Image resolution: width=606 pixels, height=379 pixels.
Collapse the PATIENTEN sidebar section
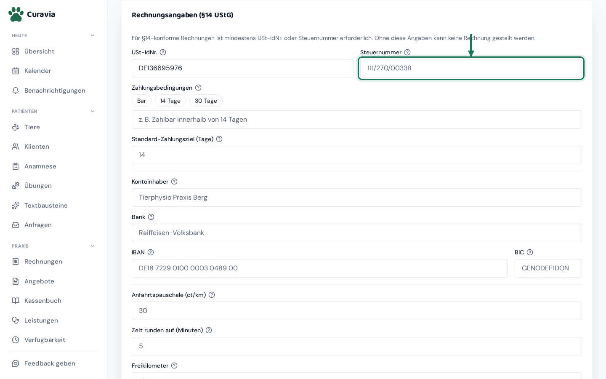coord(93,111)
